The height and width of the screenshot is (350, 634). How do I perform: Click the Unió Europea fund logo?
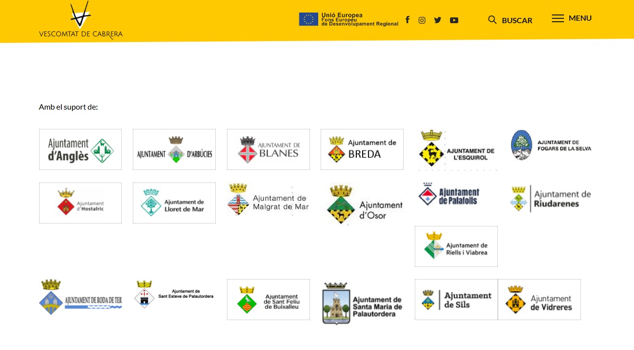coord(348,19)
